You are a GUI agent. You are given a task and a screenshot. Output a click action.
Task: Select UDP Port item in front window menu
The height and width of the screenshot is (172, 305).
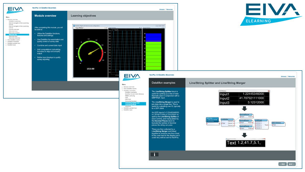click(128, 99)
